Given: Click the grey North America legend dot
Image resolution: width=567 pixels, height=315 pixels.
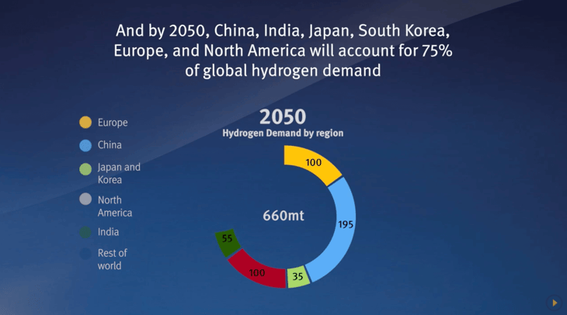Looking at the screenshot, I should [x=85, y=199].
